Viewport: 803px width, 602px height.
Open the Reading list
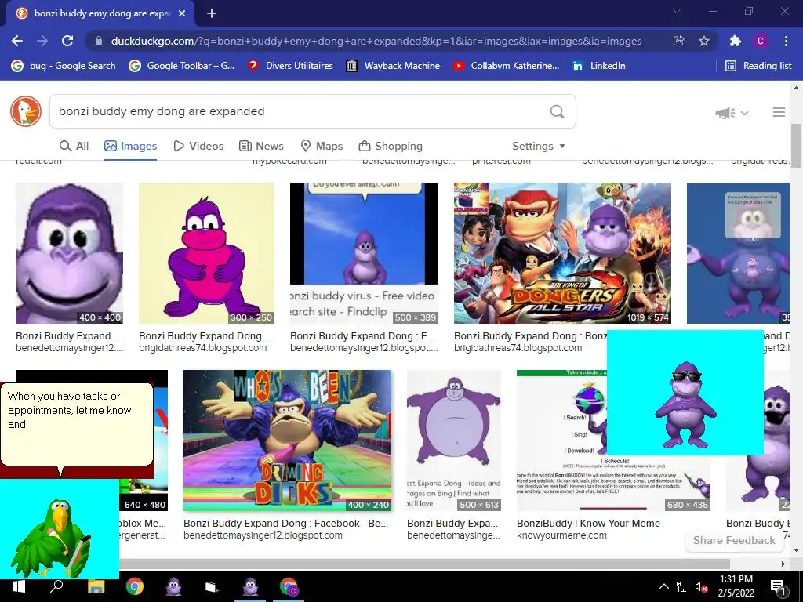tap(758, 66)
